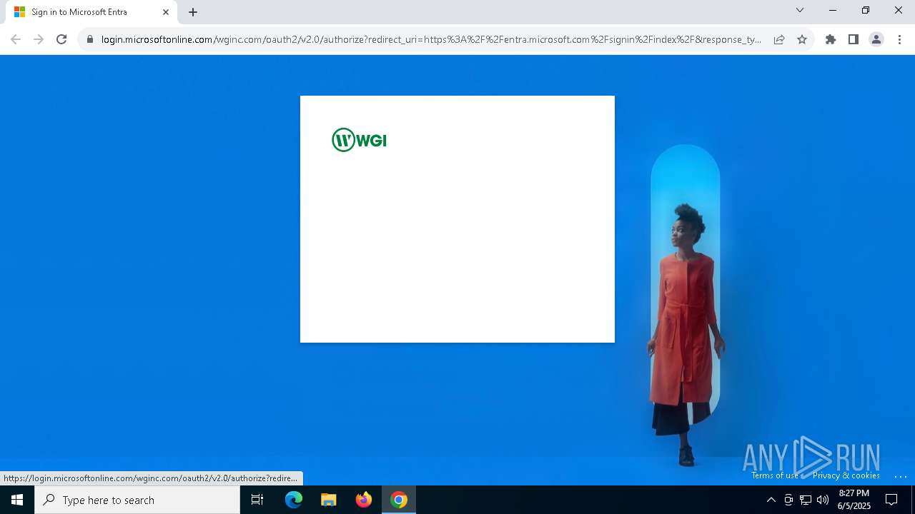Reload the page with the refresh icon
Screen dimensions: 915x514
coord(61,39)
